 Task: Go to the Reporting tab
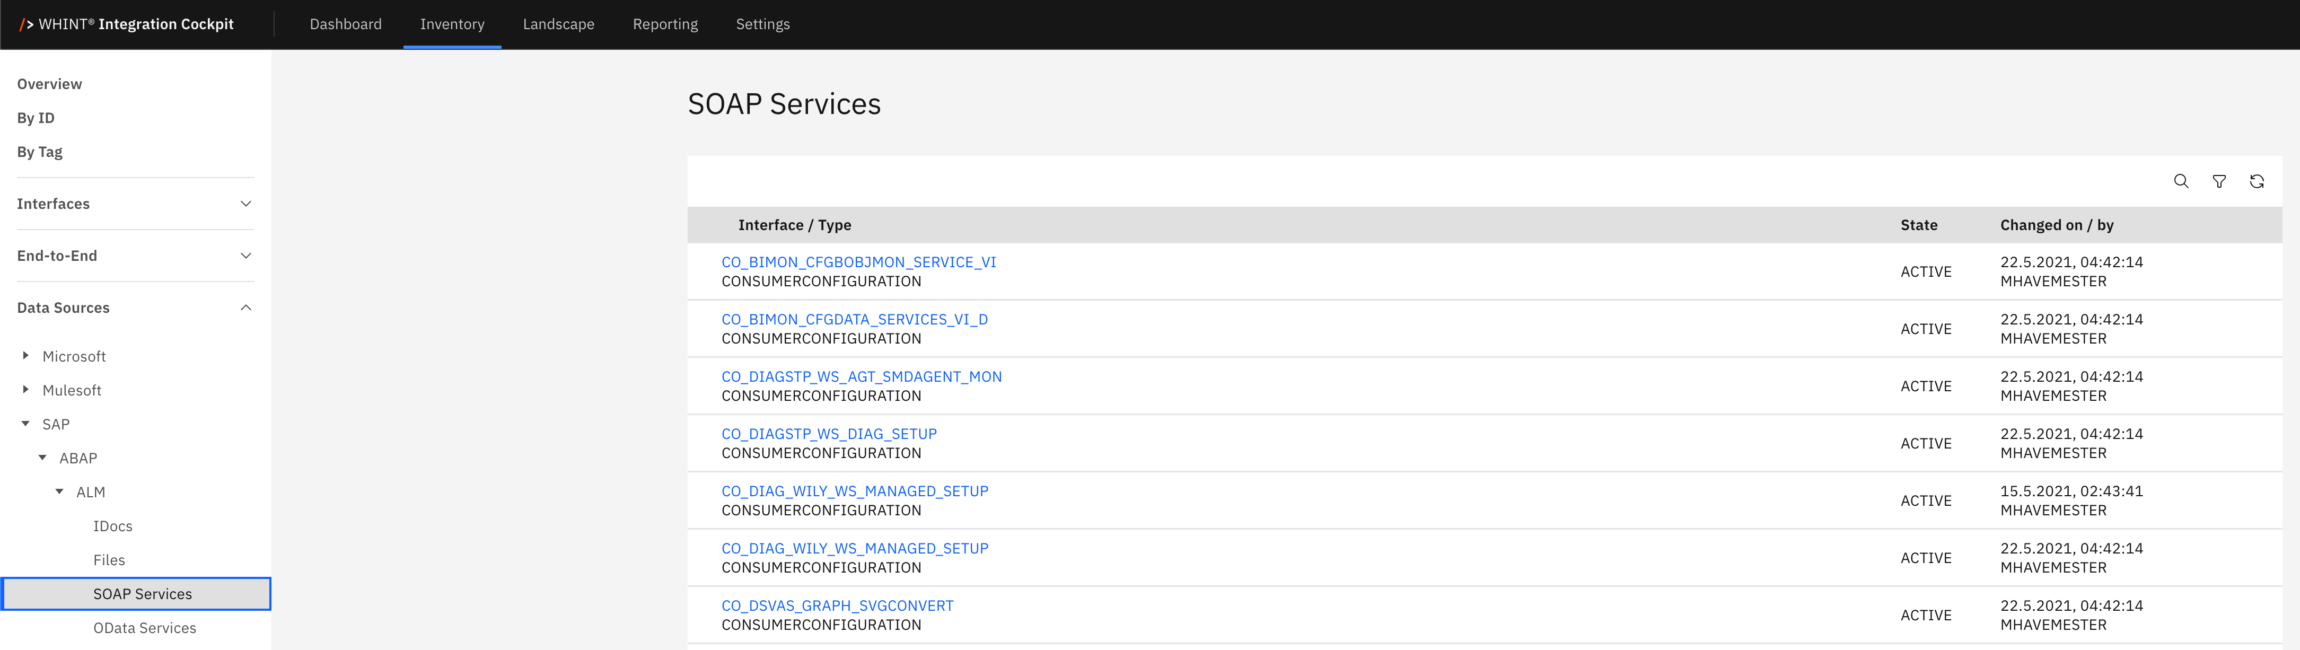pyautogui.click(x=665, y=24)
